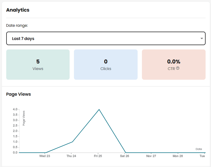Viewport: 211px width, 167px height.
Task: Select the CTR stat card
Action: click(x=174, y=65)
